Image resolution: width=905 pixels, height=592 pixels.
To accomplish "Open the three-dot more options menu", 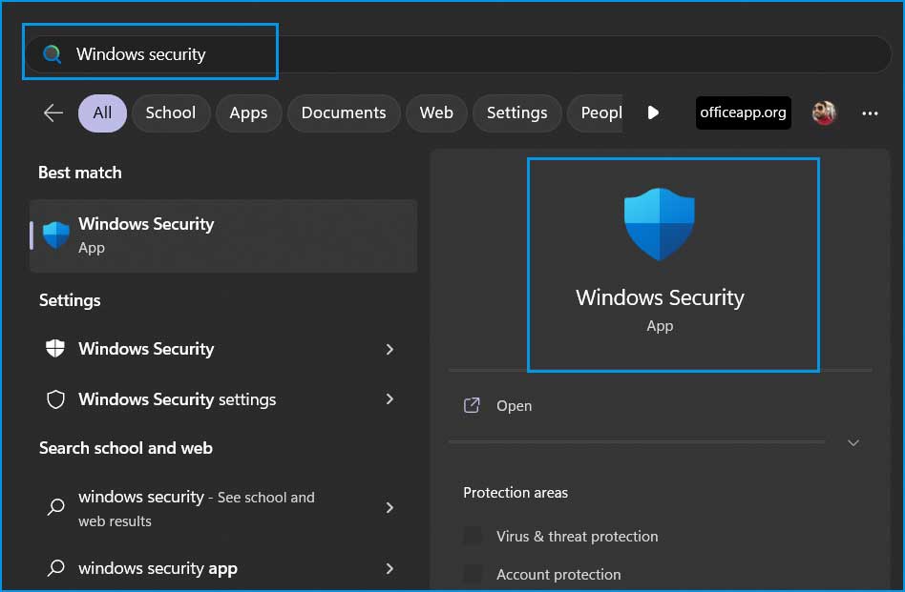I will (x=870, y=113).
